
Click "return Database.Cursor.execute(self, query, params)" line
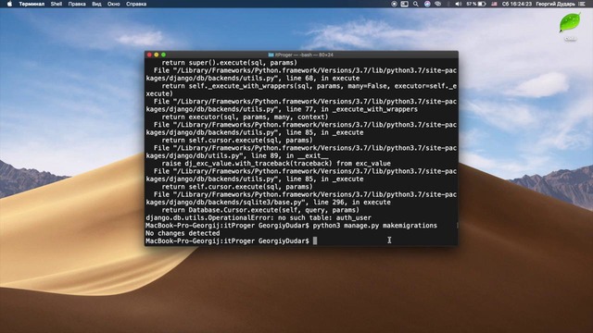coord(260,210)
